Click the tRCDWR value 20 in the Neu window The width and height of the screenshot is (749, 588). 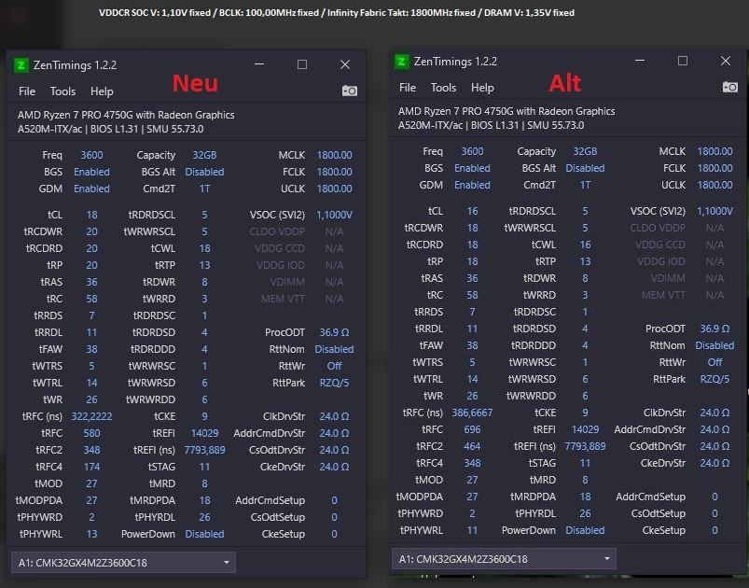(91, 231)
